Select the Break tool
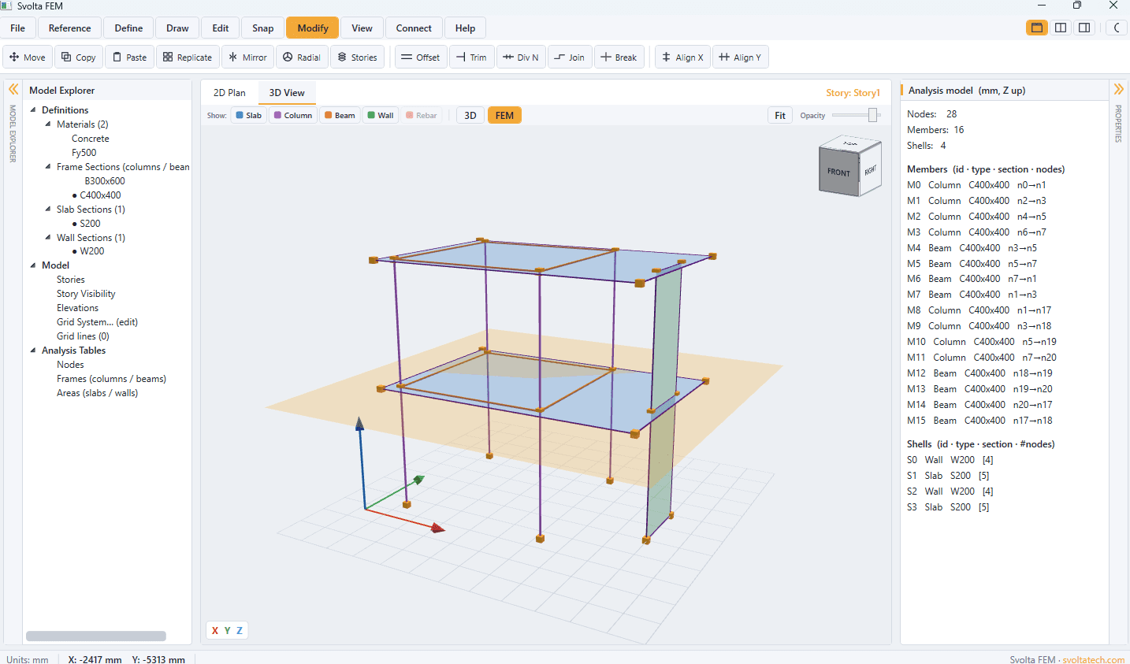 click(619, 57)
